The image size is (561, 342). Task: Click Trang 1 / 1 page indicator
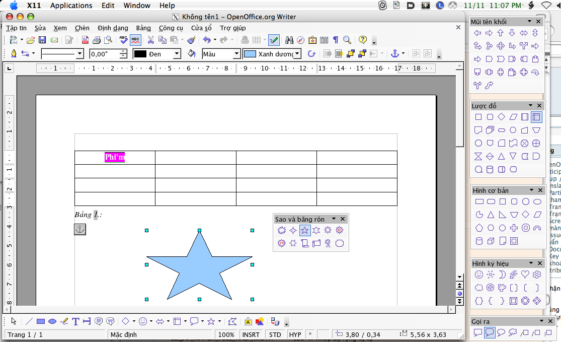tap(25, 335)
